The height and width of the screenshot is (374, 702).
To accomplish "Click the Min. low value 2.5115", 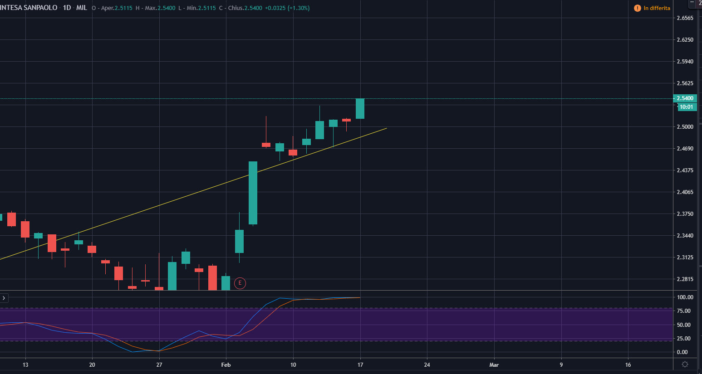I will (x=207, y=8).
